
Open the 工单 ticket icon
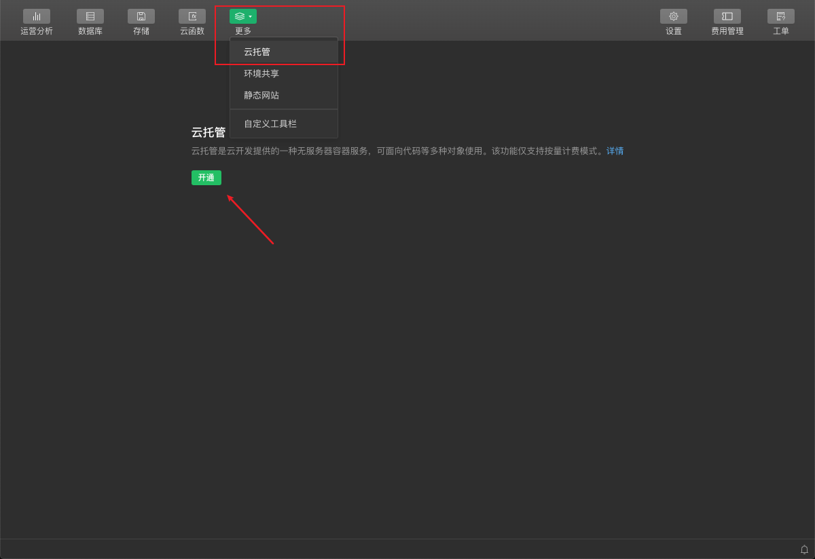tap(781, 16)
